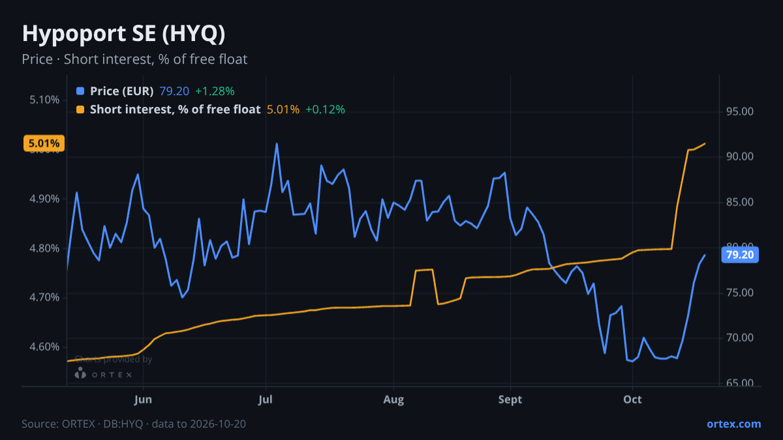Click the 75.00 right axis label

[740, 293]
